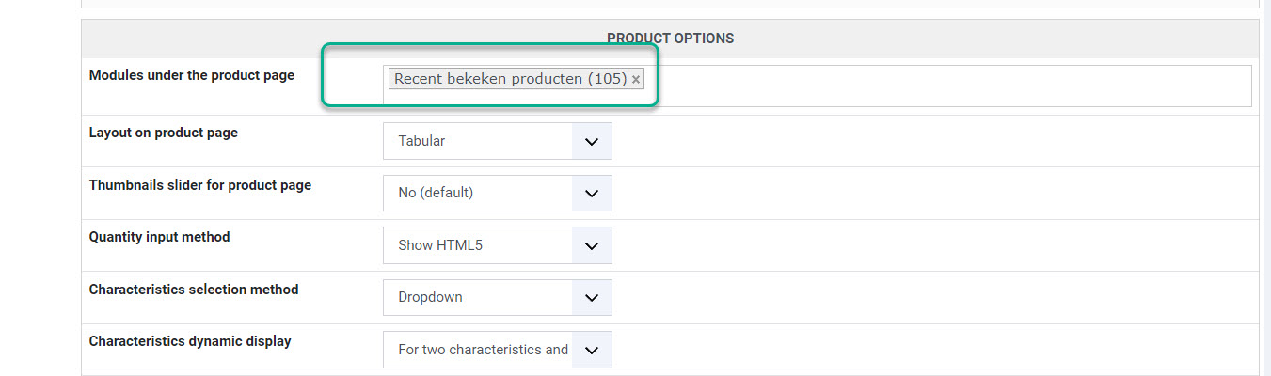Click the Thumbnails slider for product page label

pyautogui.click(x=199, y=185)
